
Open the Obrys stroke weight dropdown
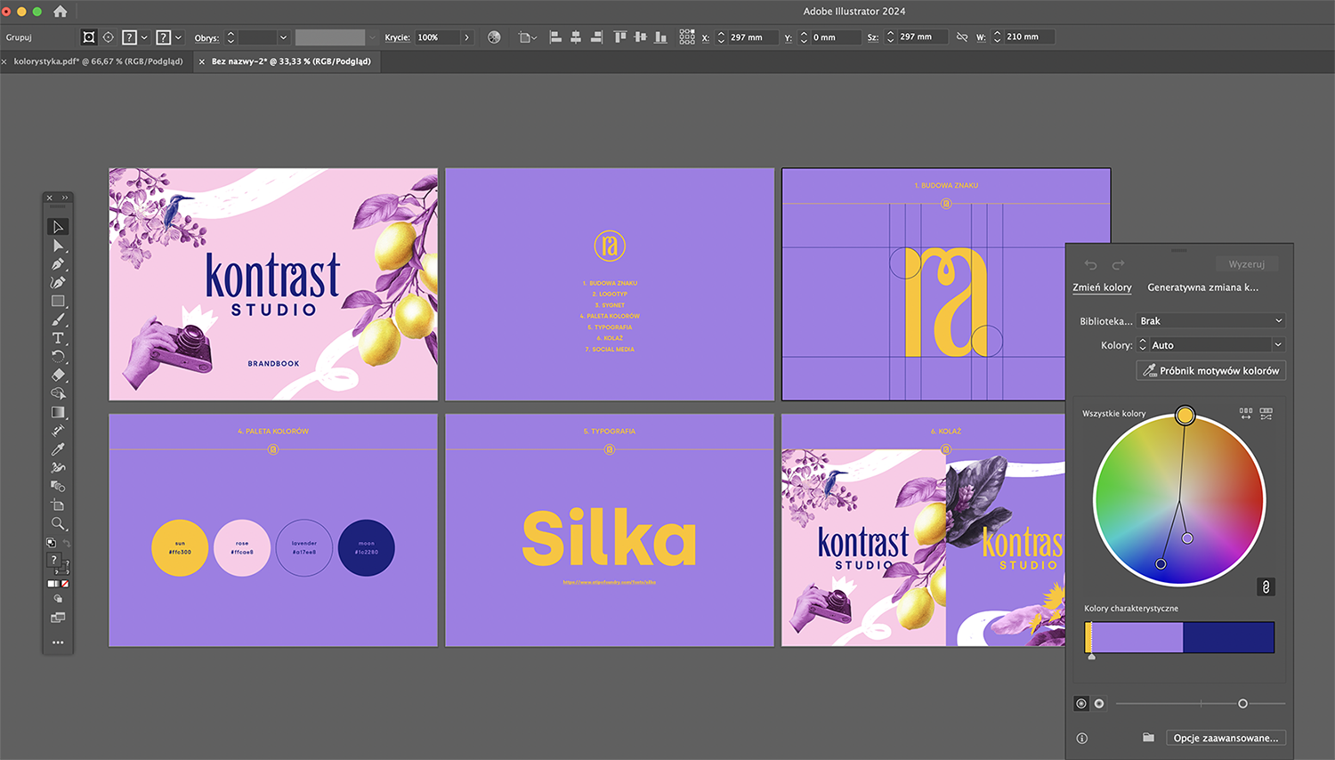point(283,37)
